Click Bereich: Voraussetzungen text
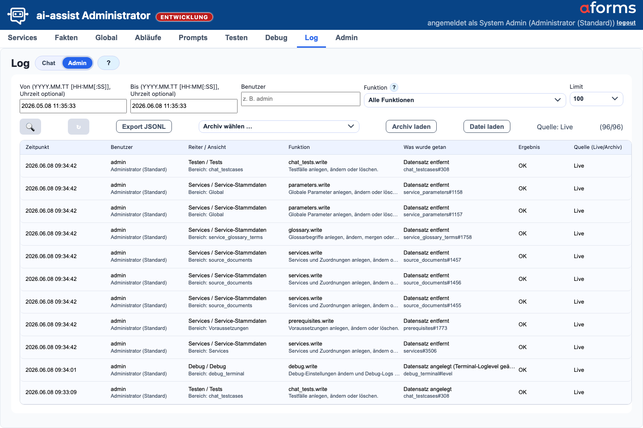Image resolution: width=643 pixels, height=428 pixels. click(x=218, y=328)
